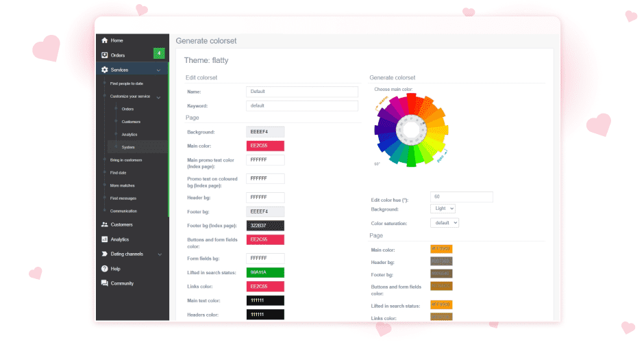Click the Dating channels tag icon
This screenshot has width=644, height=342.
[104, 254]
